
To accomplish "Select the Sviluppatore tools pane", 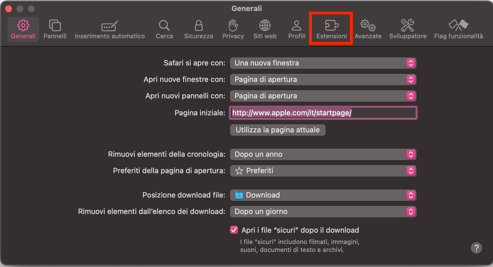I will (408, 29).
